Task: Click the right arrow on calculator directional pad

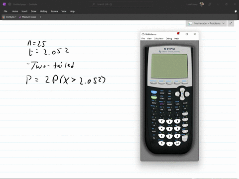Action: click(187, 94)
